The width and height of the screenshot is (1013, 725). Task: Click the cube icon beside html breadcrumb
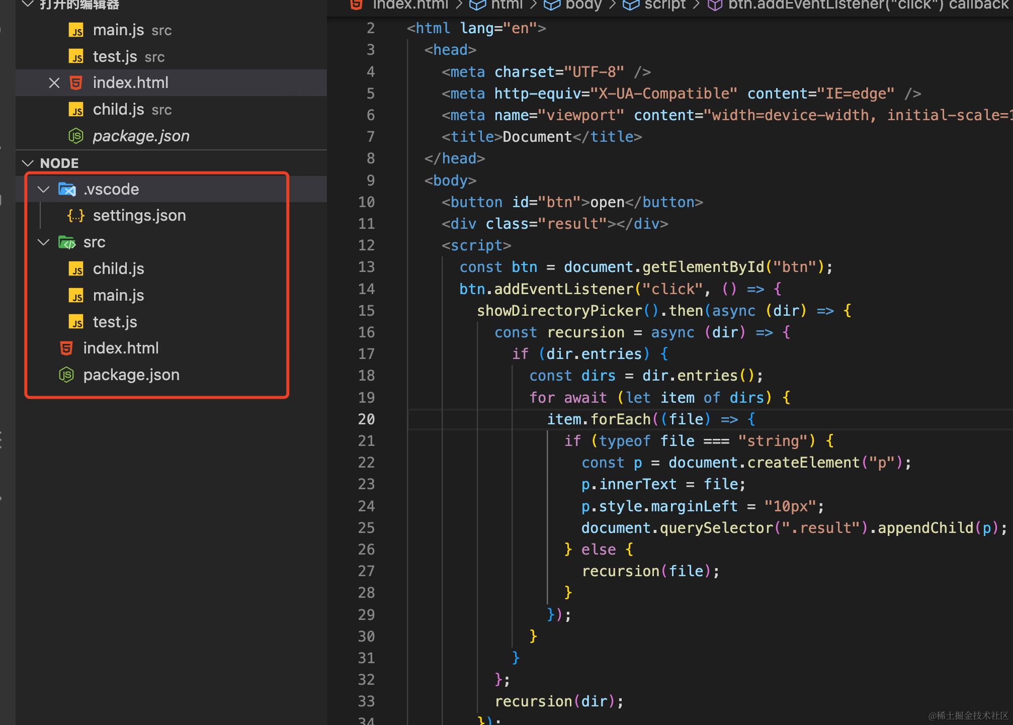click(477, 5)
